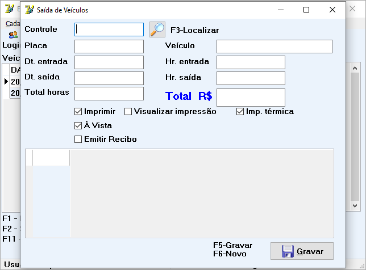Image resolution: width=366 pixels, height=270 pixels.
Task: Click the Placa input field
Action: [109, 47]
